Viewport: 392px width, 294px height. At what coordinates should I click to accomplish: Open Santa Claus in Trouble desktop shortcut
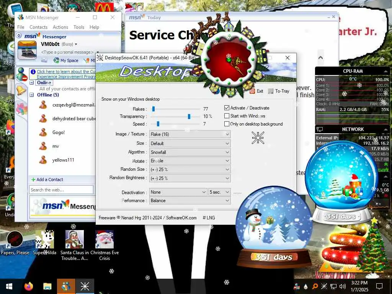coord(75,245)
